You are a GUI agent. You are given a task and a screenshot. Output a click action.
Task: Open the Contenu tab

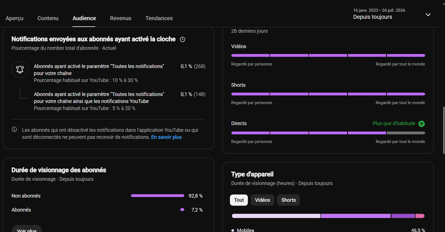click(x=48, y=18)
